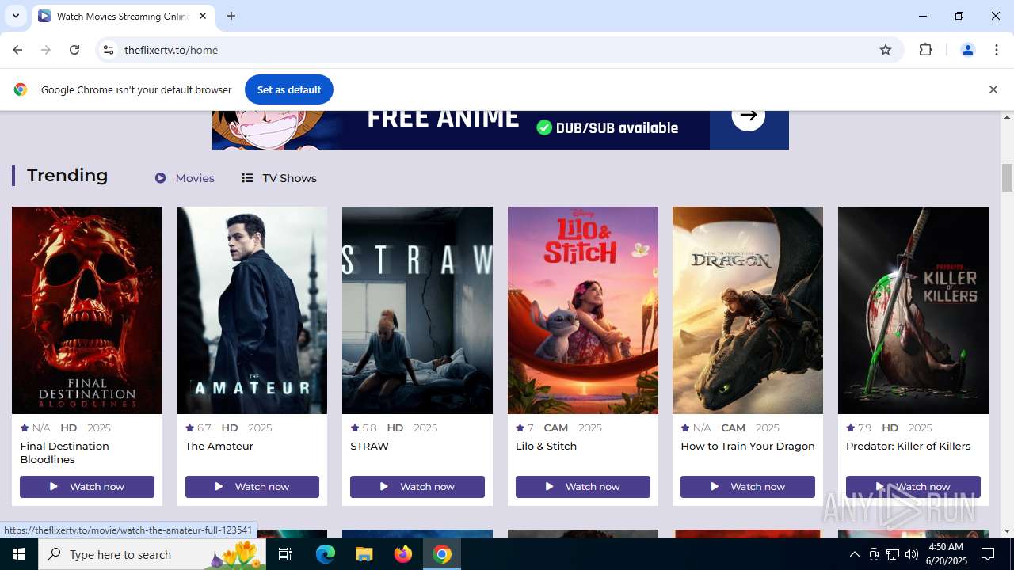Open Predator: Killer of Killers title link

(x=909, y=446)
